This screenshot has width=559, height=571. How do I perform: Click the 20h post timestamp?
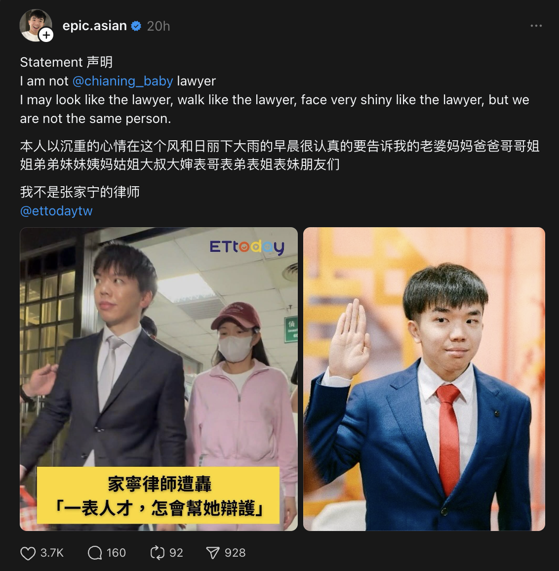click(x=159, y=26)
